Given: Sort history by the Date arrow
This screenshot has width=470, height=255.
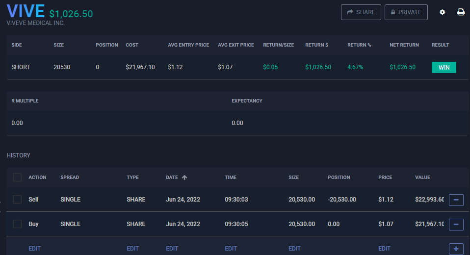Looking at the screenshot, I should tap(184, 178).
